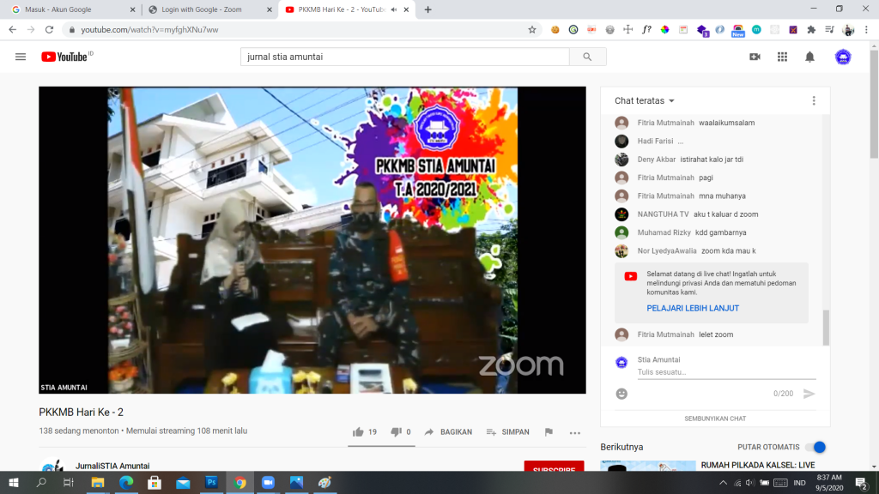Show hidden system tray icons
The image size is (879, 494).
point(723,483)
